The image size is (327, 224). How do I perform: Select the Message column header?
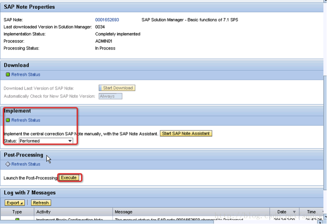[x=191, y=212]
